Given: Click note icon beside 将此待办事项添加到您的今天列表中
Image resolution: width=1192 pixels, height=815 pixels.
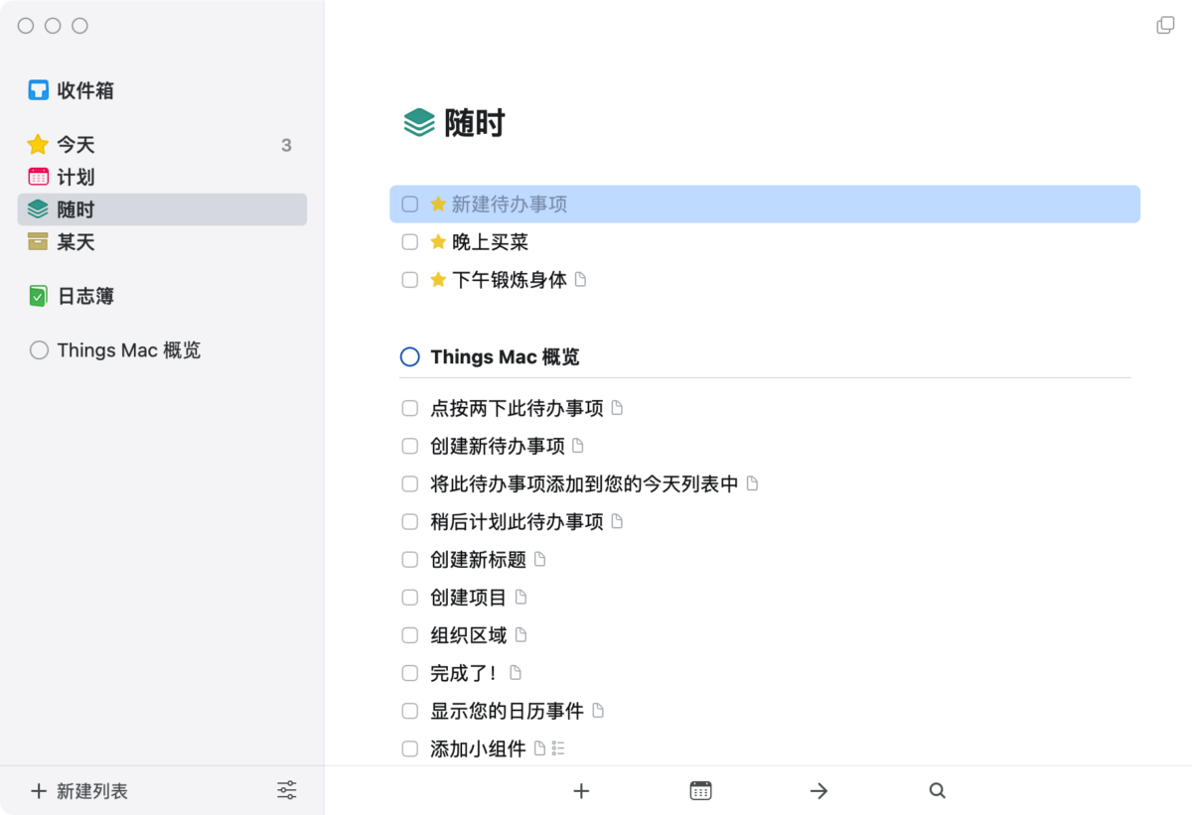Looking at the screenshot, I should click(752, 483).
